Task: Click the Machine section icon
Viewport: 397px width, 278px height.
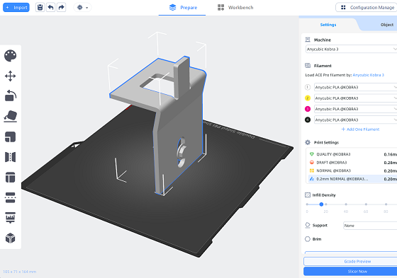Action: [308, 40]
